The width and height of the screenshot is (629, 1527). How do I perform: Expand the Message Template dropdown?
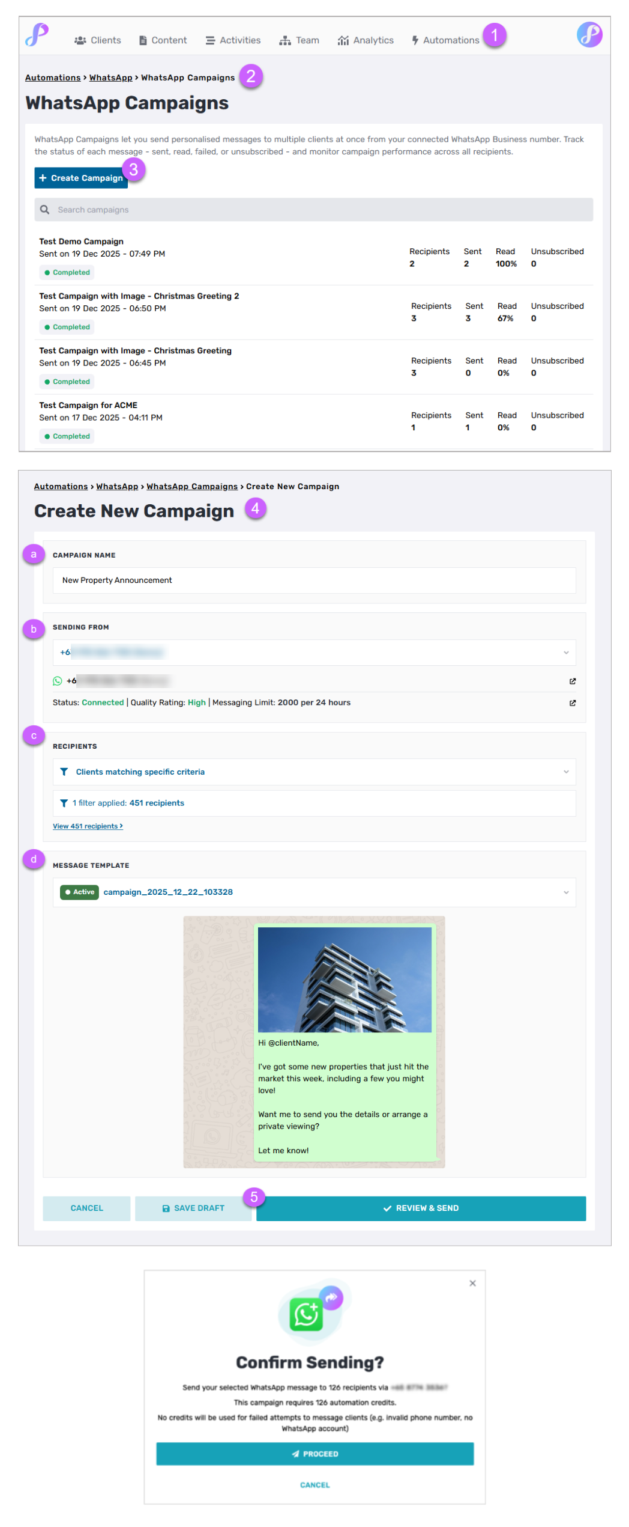pos(565,892)
